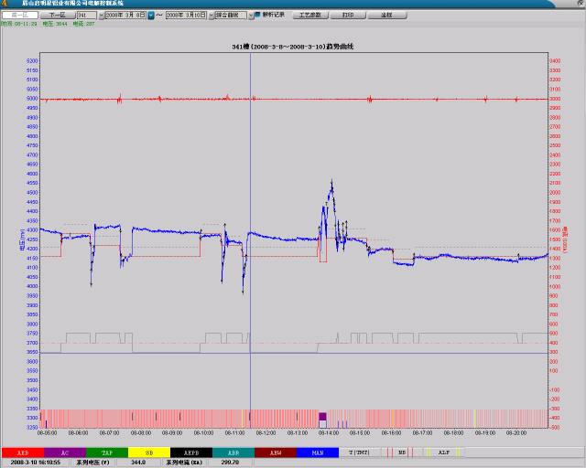Click the ALF legend indicator
The width and height of the screenshot is (586, 468).
pyautogui.click(x=444, y=452)
